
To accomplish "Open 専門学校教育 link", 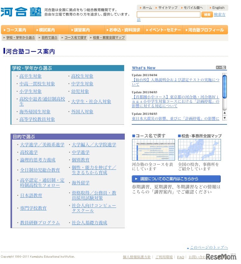I will [33, 208].
